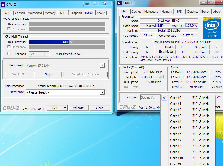The width and height of the screenshot is (223, 166).
Task: Open SPD tab in right CPU-Z window
Action: pyautogui.click(x=179, y=12)
